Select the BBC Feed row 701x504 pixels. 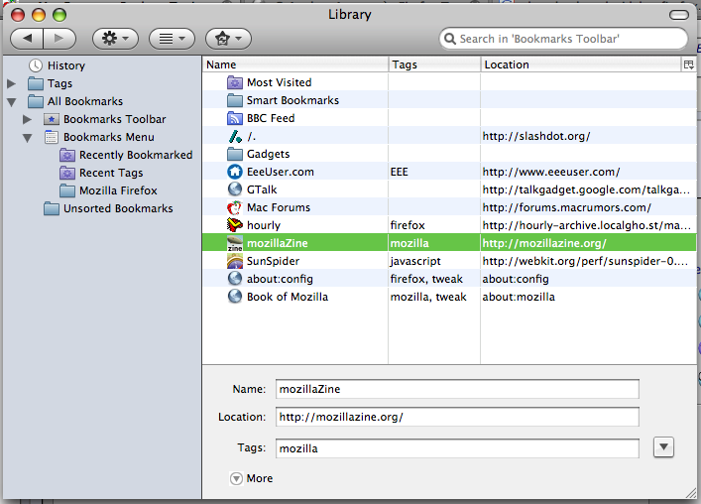(449, 118)
